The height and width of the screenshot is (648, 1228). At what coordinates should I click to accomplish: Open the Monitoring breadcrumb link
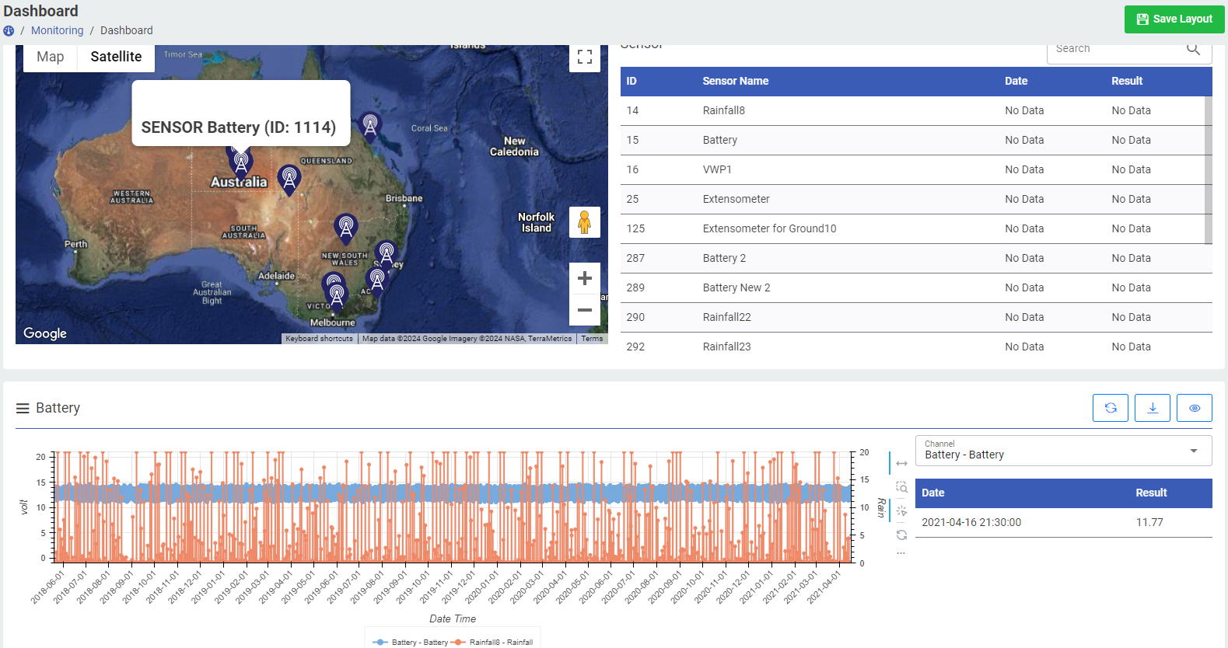coord(57,30)
